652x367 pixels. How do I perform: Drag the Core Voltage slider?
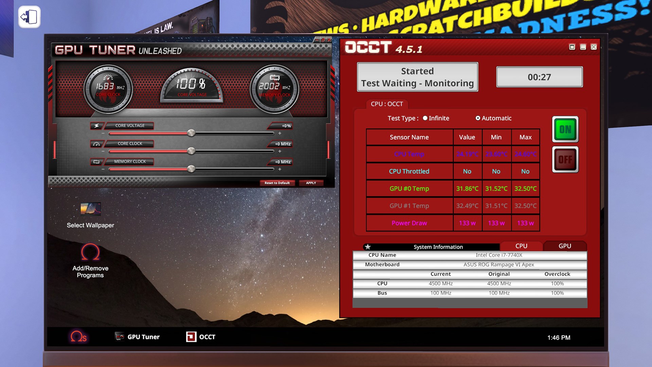coord(192,133)
